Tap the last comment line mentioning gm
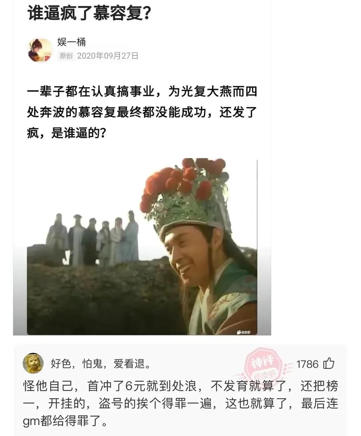The width and height of the screenshot is (361, 436). click(x=66, y=421)
